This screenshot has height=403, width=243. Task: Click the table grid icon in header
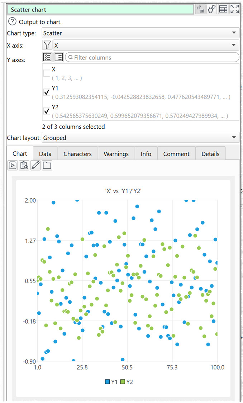(x=223, y=10)
